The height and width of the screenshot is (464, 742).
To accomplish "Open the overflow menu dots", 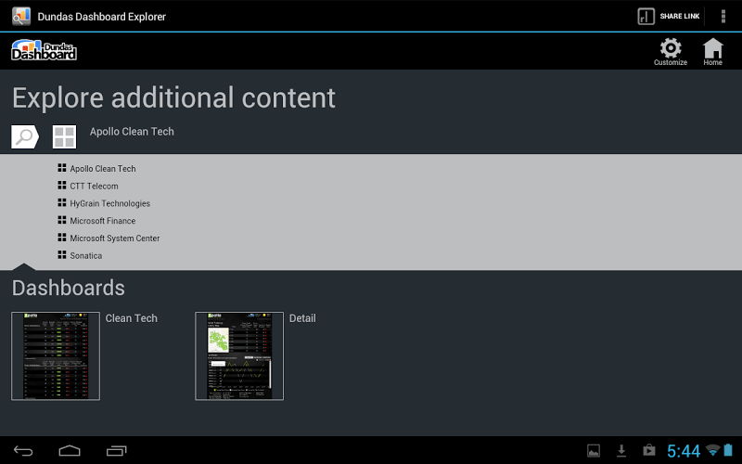I will pos(723,16).
